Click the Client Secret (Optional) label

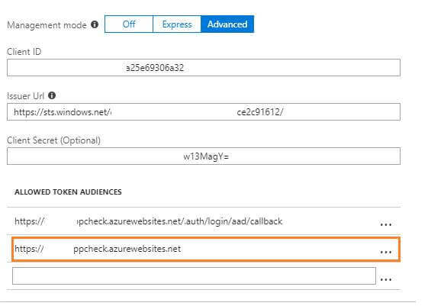(x=53, y=140)
